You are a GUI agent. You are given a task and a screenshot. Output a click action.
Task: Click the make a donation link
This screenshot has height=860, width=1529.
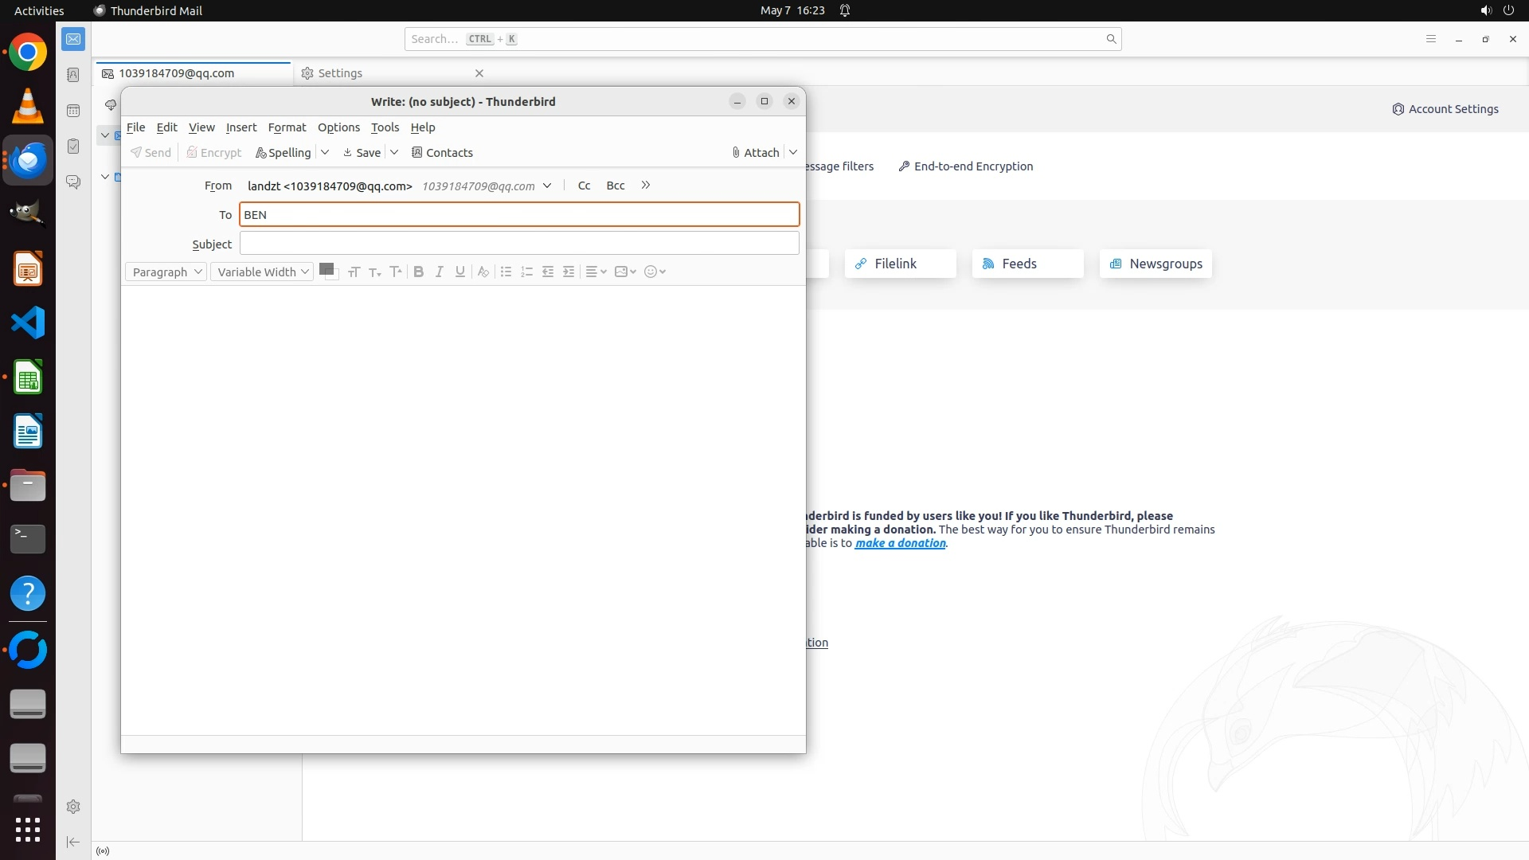(900, 543)
